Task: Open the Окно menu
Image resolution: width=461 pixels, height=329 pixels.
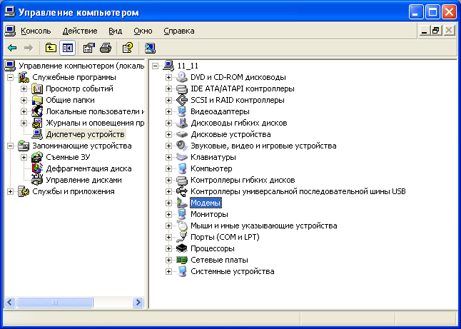Action: (x=143, y=31)
